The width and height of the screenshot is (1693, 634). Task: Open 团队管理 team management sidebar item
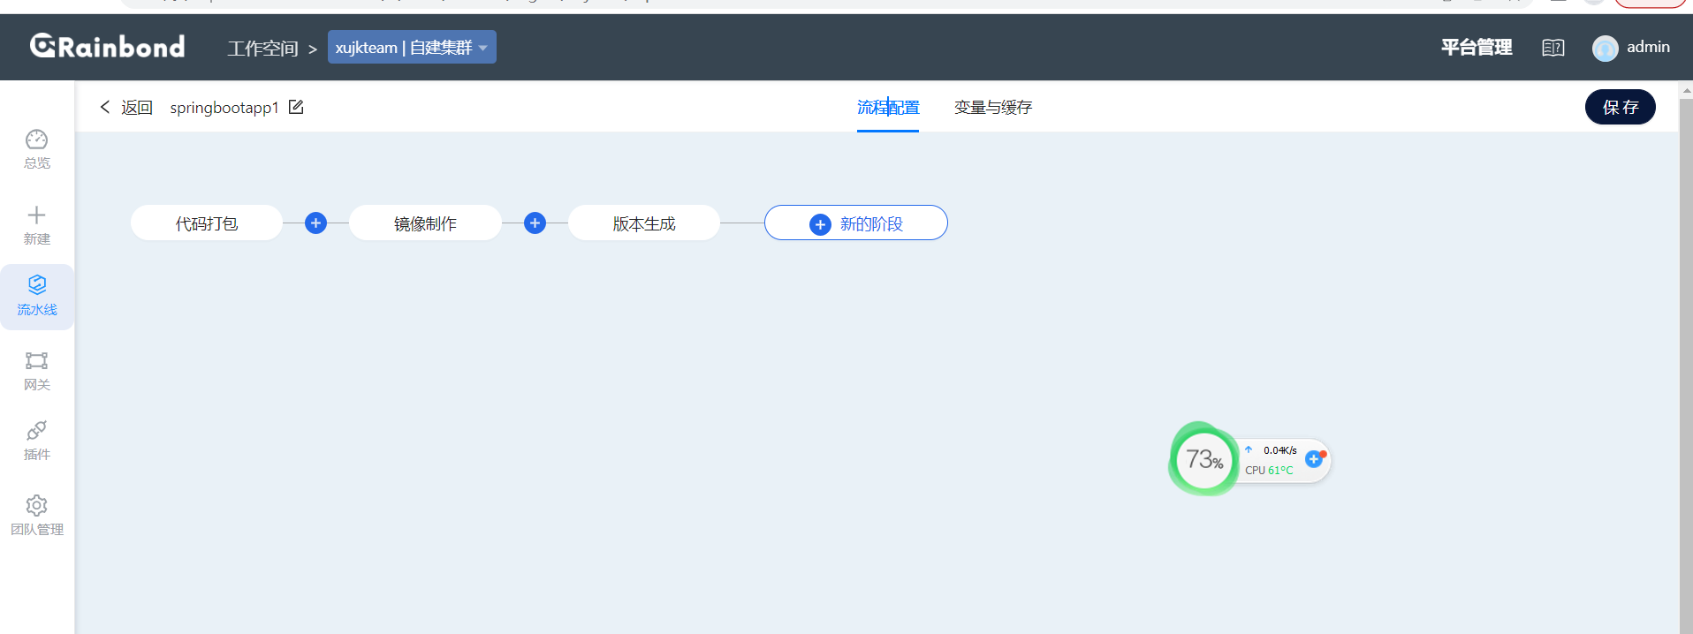36,517
